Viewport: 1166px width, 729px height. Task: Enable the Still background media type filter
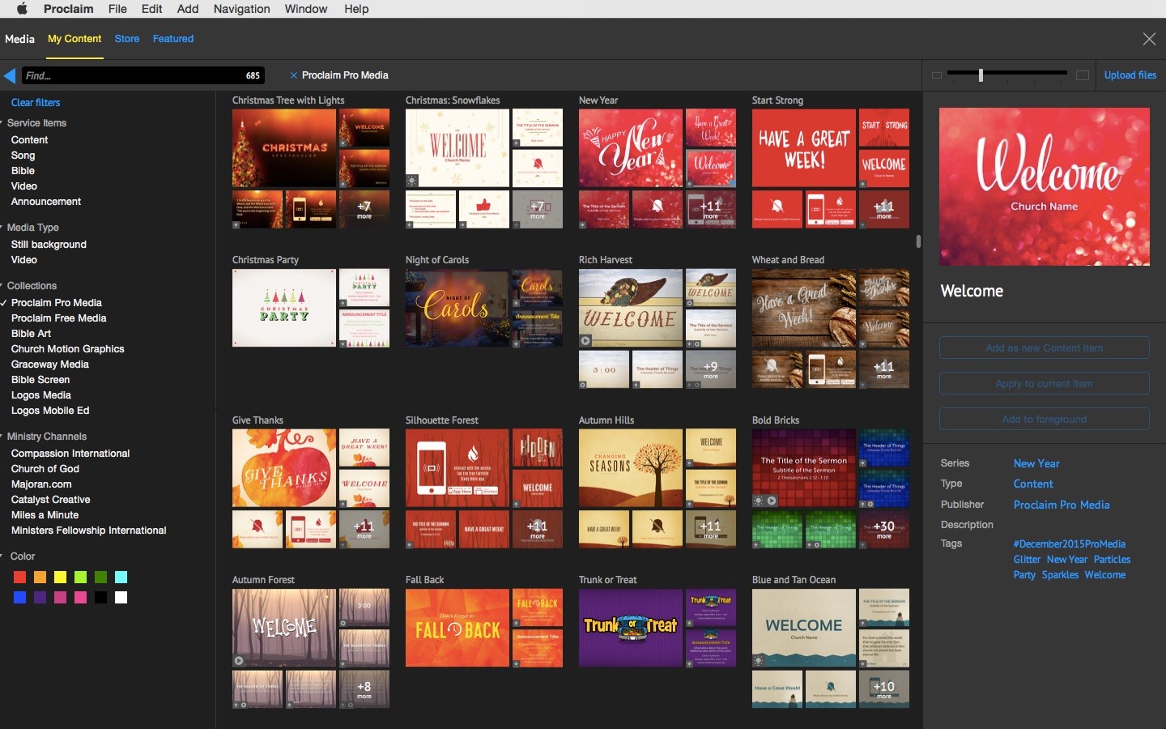(x=49, y=245)
